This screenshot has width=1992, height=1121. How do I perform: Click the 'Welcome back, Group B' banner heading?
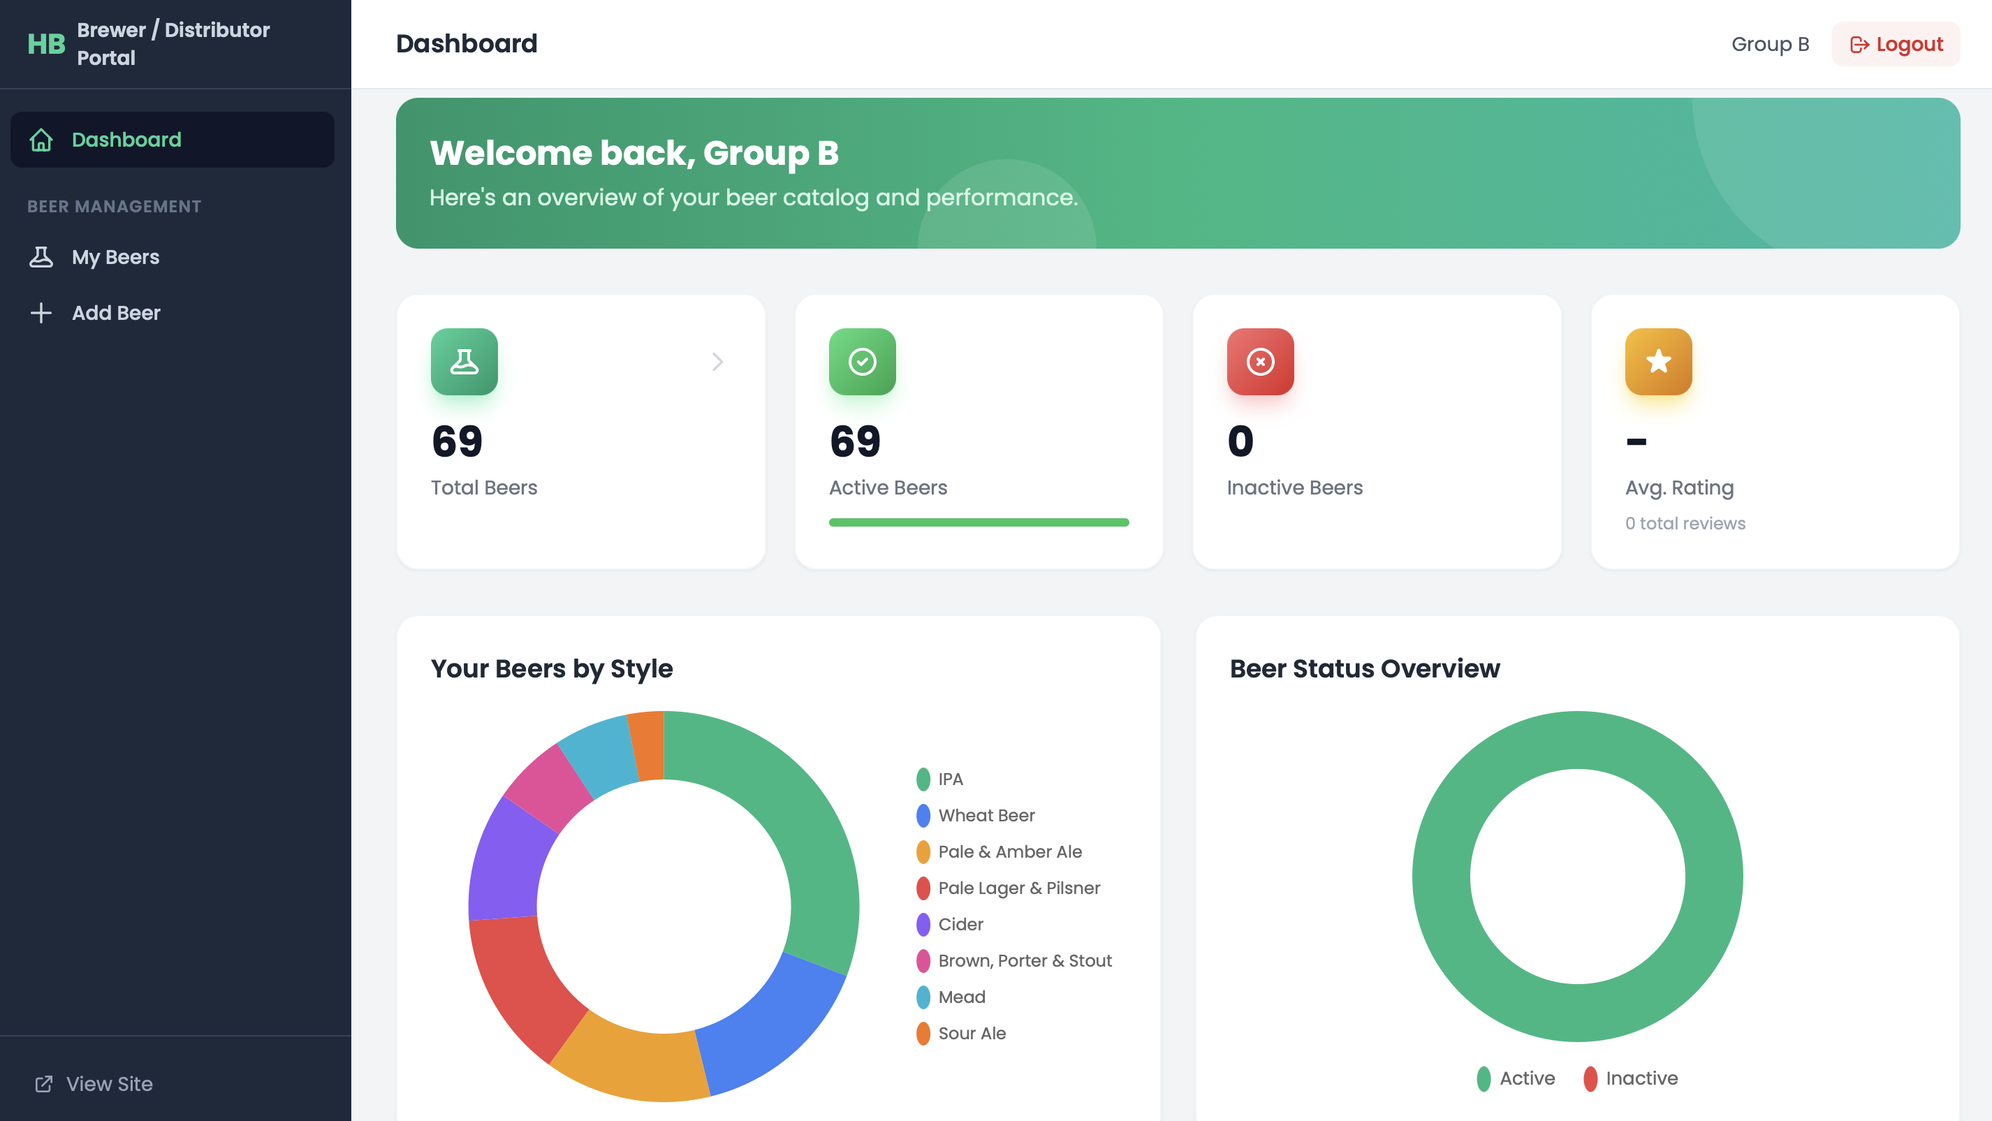point(634,153)
